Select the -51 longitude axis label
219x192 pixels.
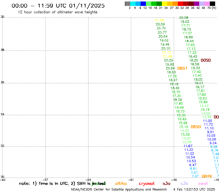click(x=131, y=180)
